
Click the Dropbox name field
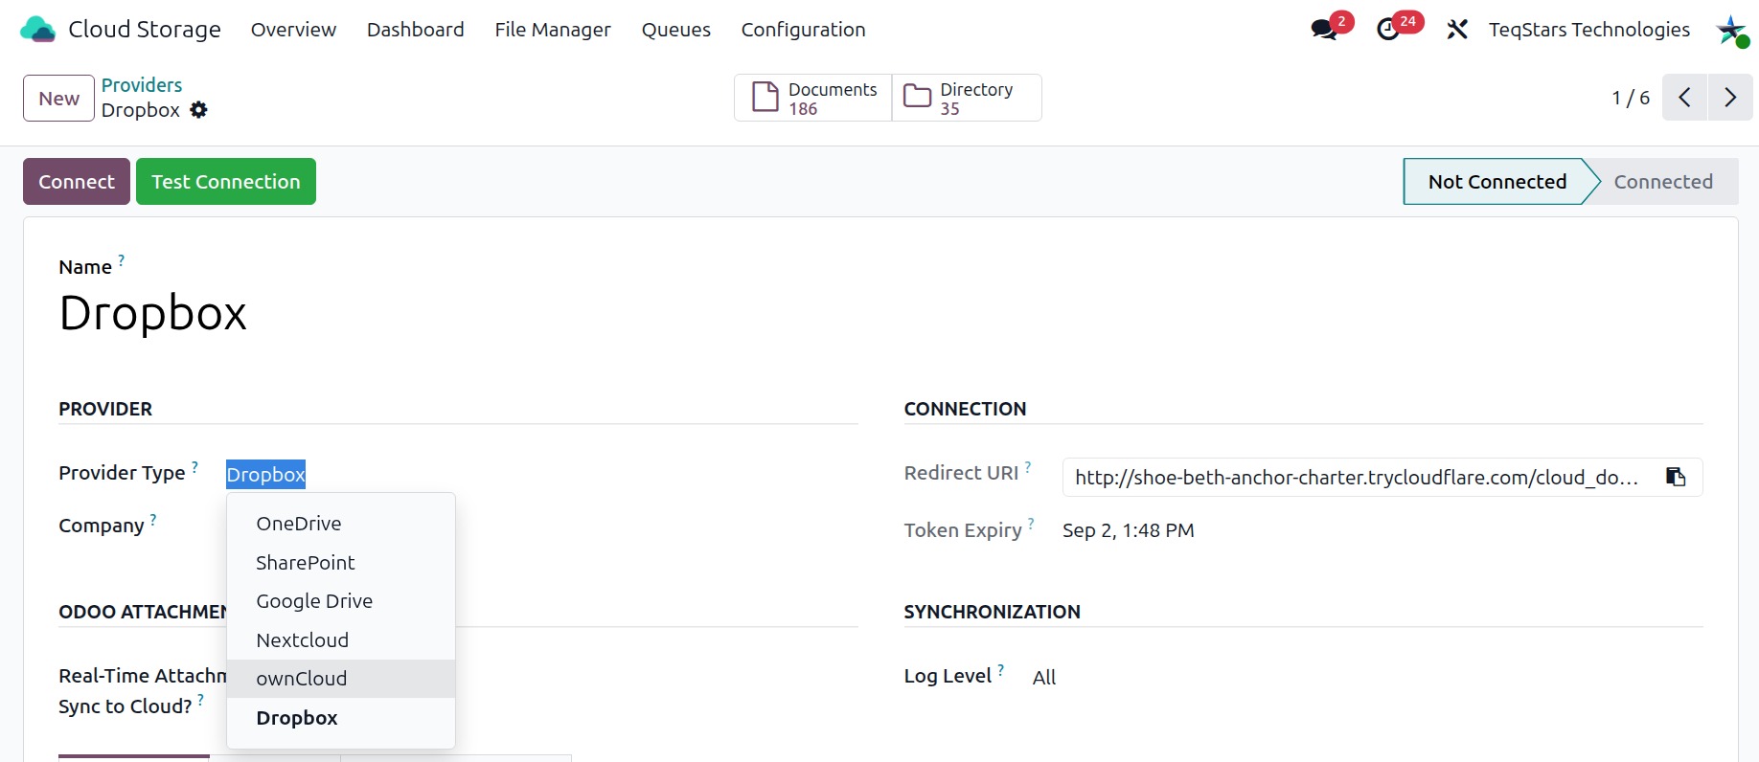click(153, 313)
